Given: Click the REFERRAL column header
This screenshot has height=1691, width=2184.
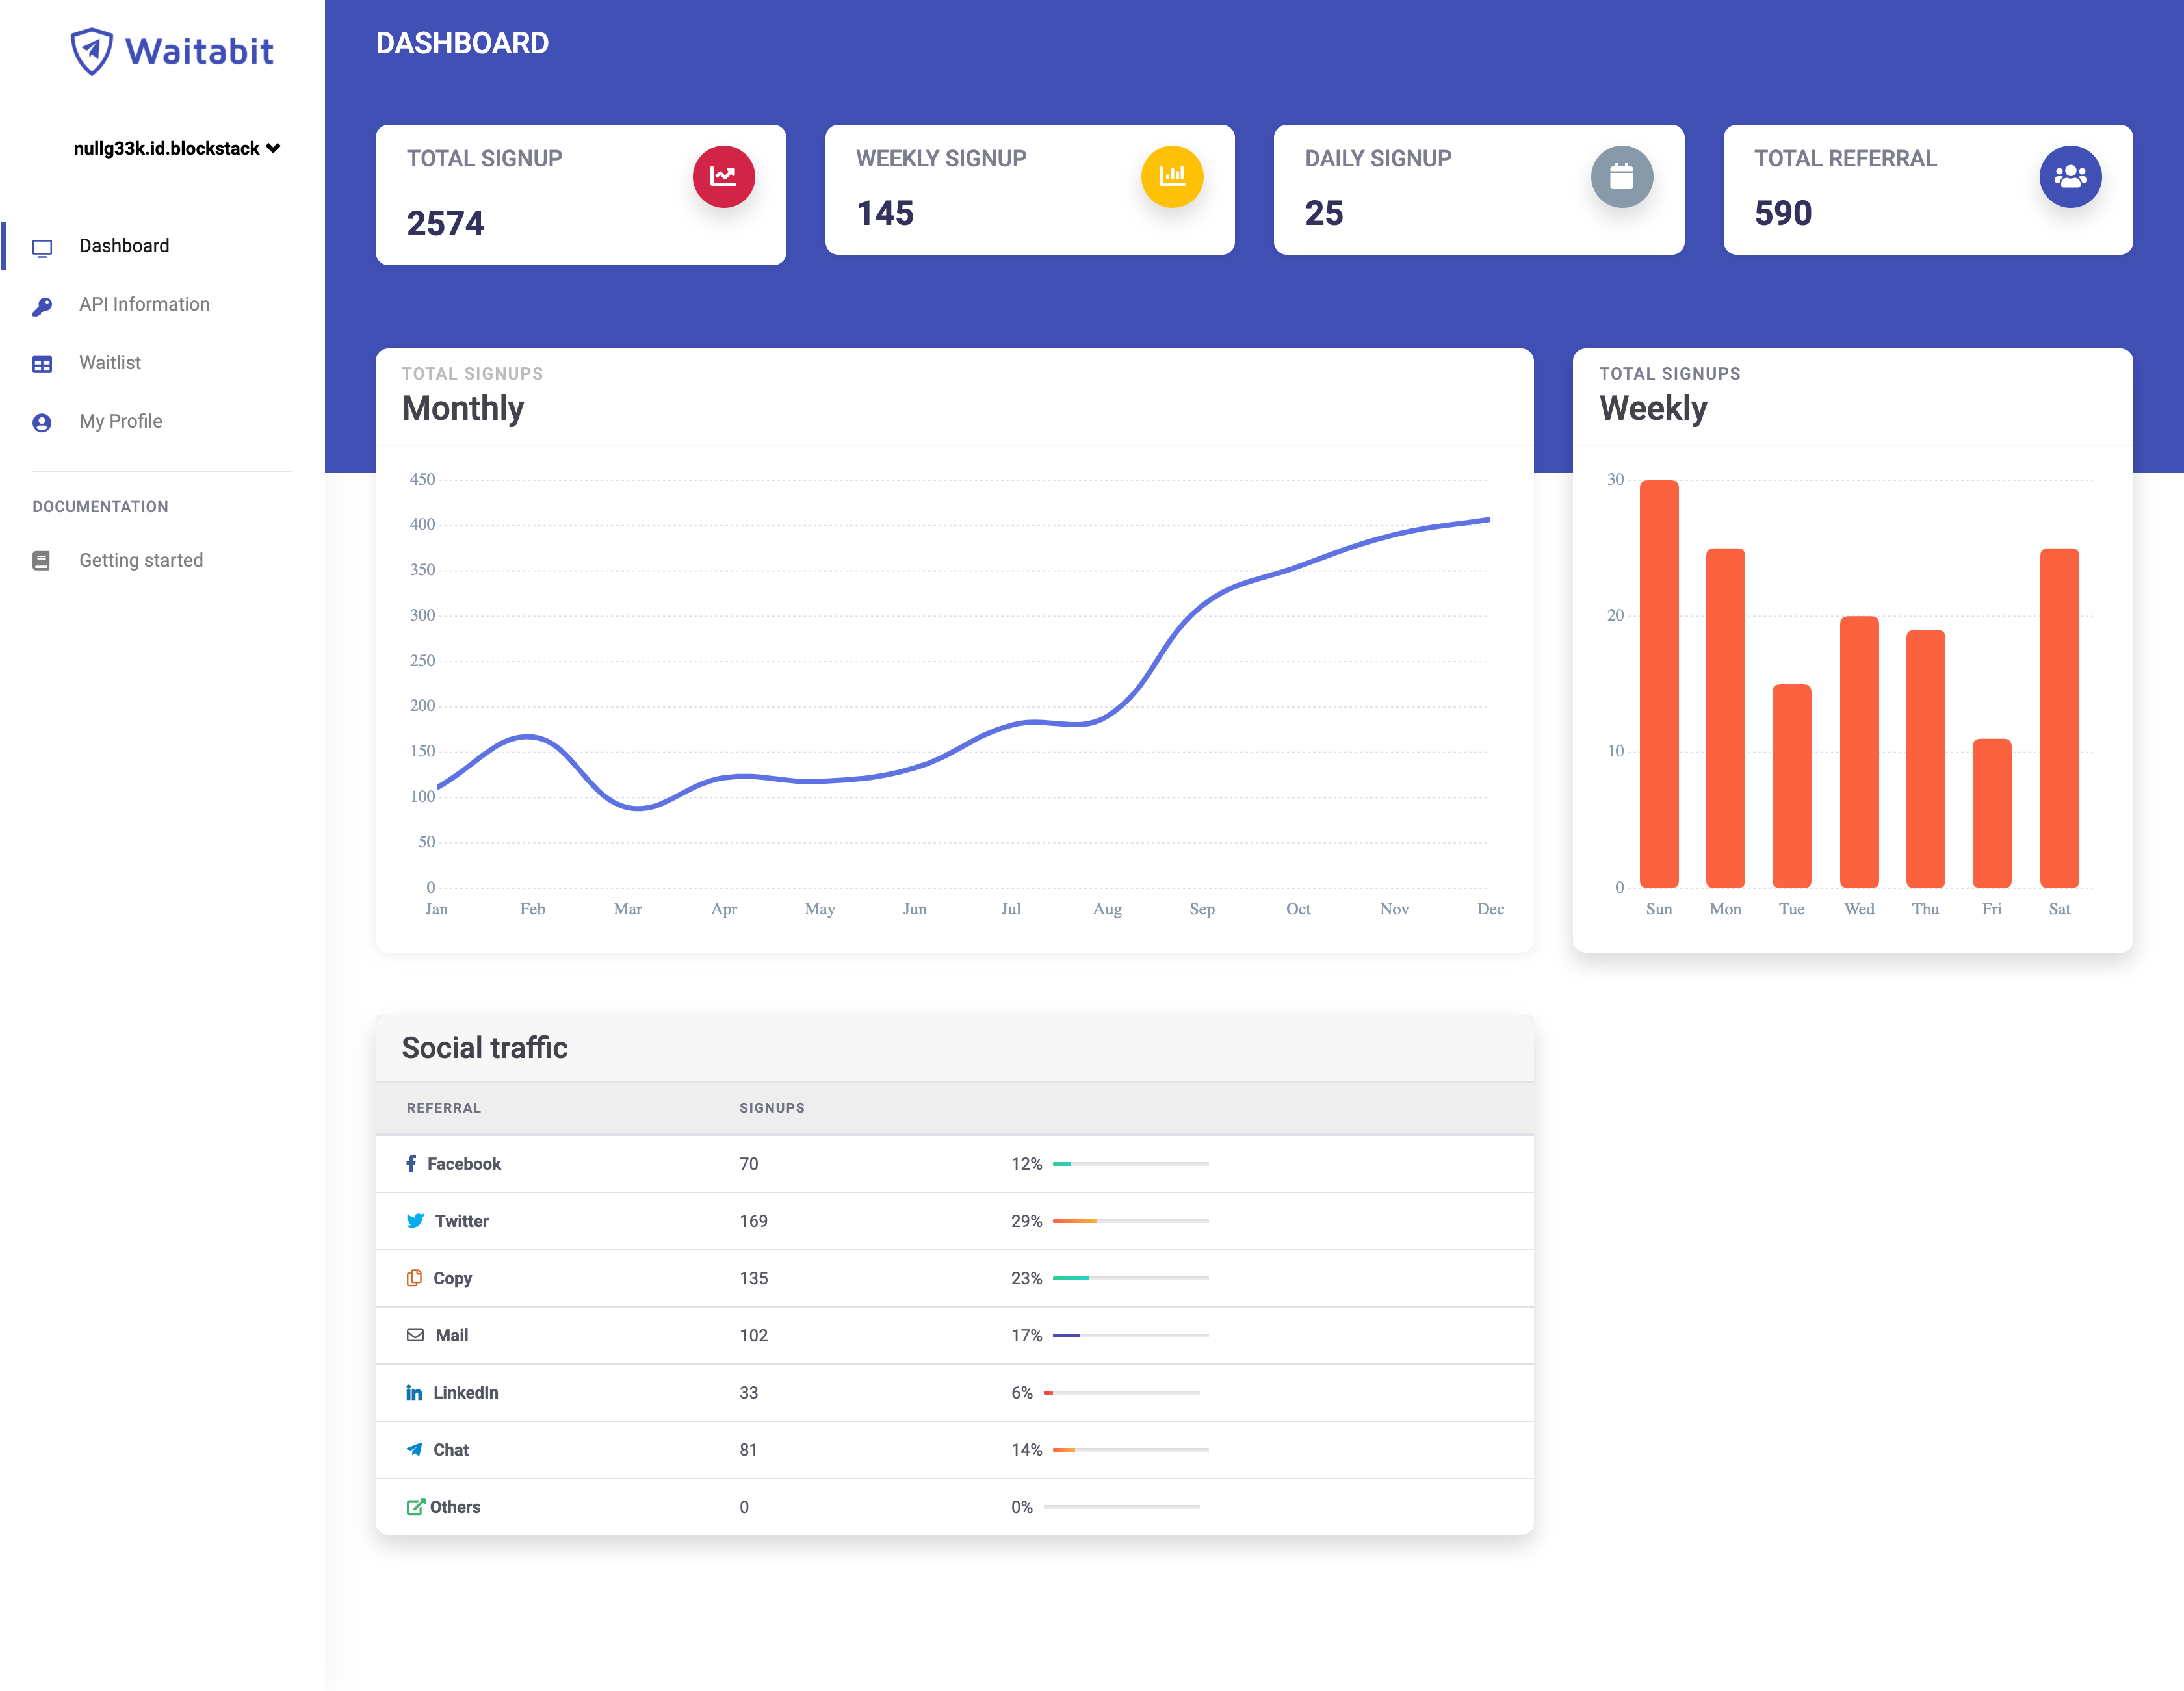Looking at the screenshot, I should (443, 1108).
